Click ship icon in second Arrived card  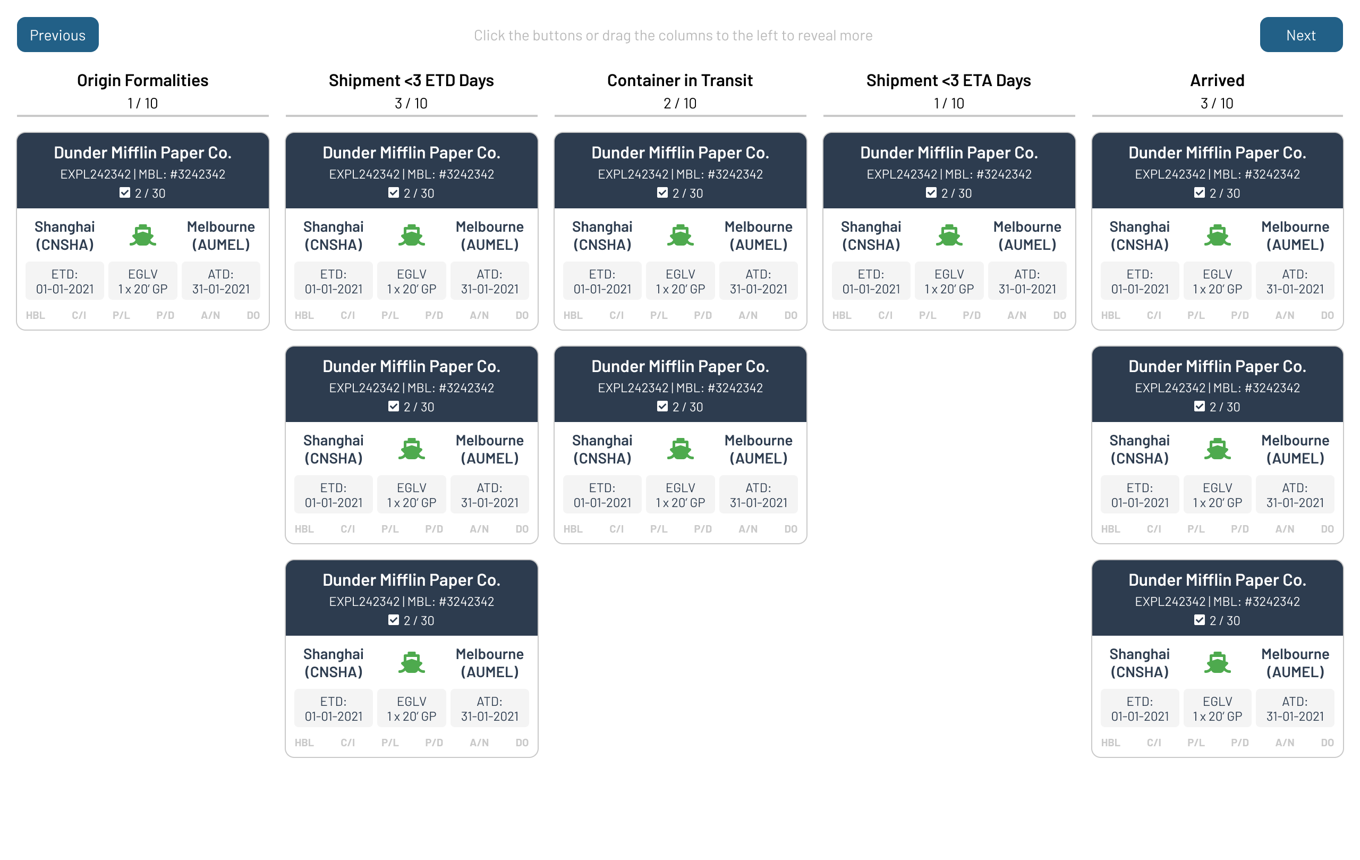pos(1218,449)
